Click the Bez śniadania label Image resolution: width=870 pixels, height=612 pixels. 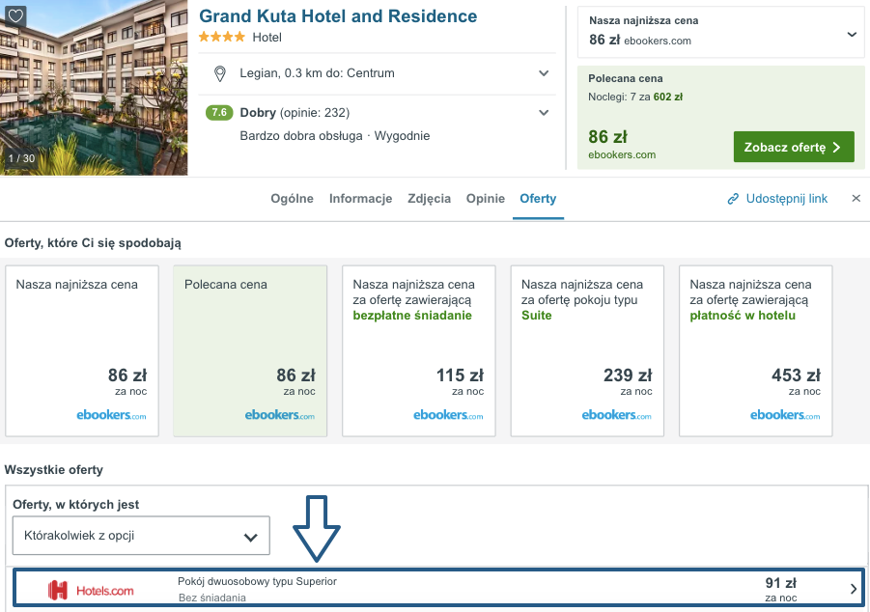[x=212, y=598]
